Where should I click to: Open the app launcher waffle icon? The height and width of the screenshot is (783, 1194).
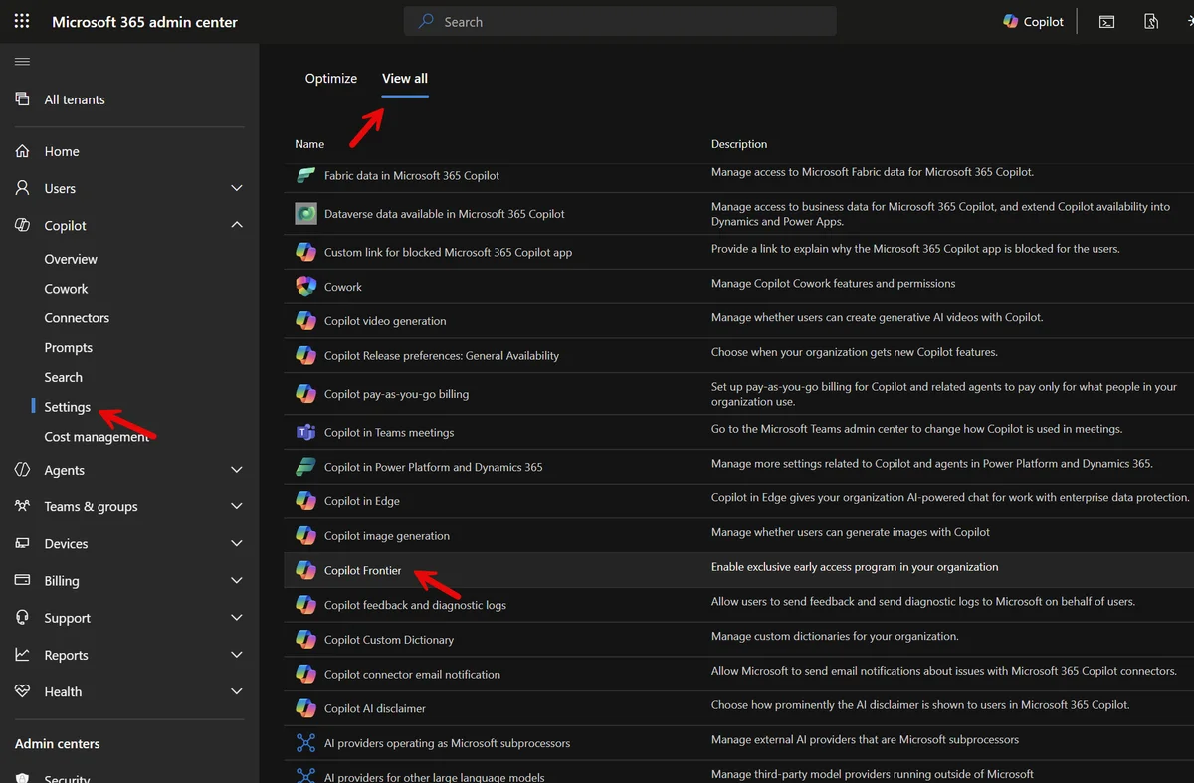tap(22, 21)
